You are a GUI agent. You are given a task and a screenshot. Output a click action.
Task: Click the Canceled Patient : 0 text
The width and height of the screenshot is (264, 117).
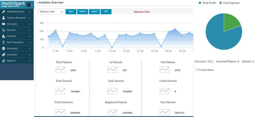(x=228, y=61)
